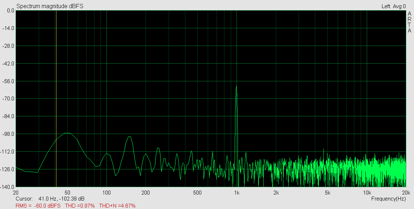Image resolution: width=414 pixels, height=209 pixels.
Task: Click the "Left Avg:0" channel label
Action: (x=393, y=6)
